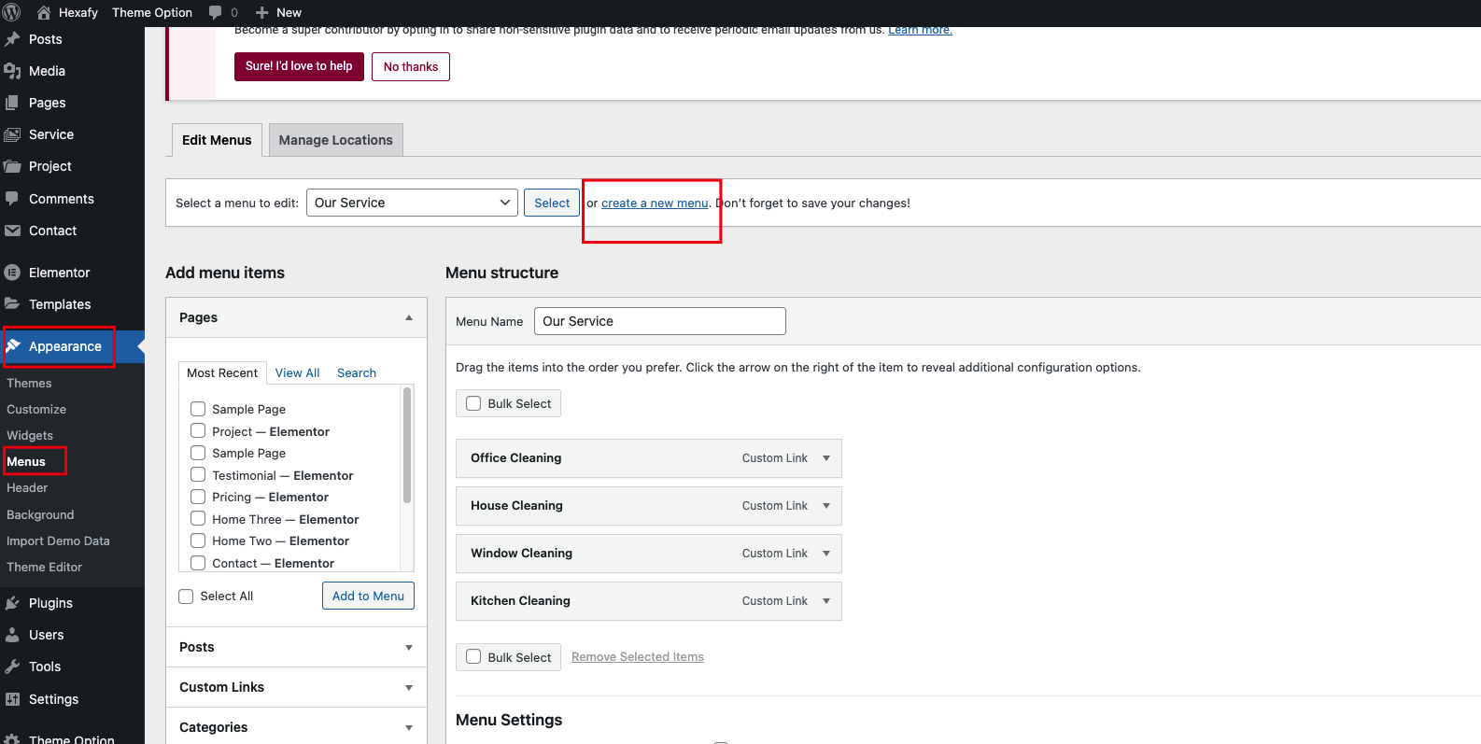Click the Menu Name input field
Image resolution: width=1481 pixels, height=744 pixels.
coord(660,321)
